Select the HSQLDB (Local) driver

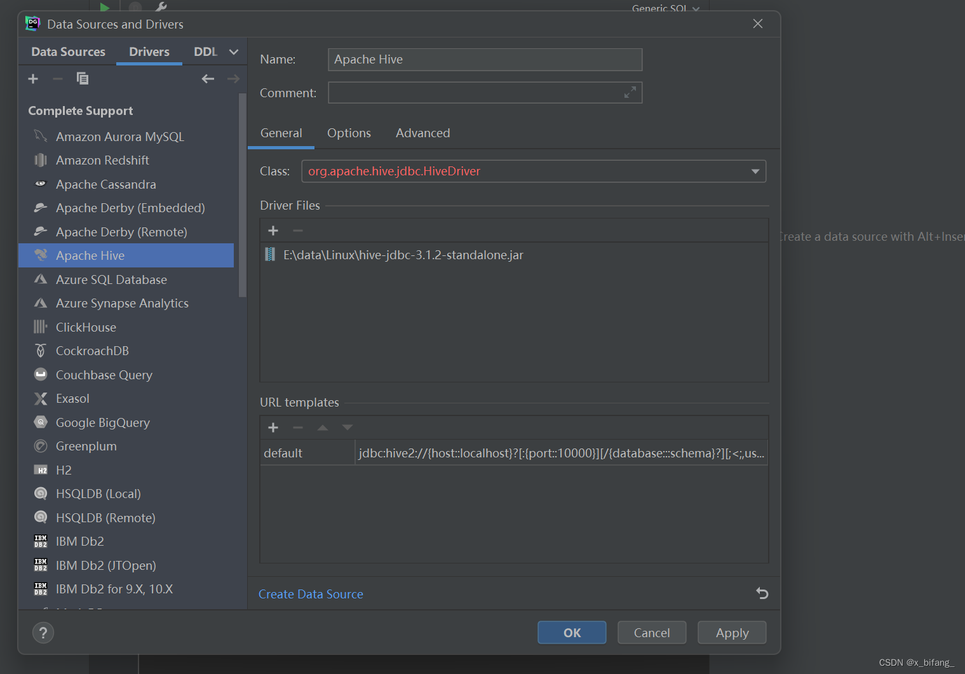pos(126,494)
